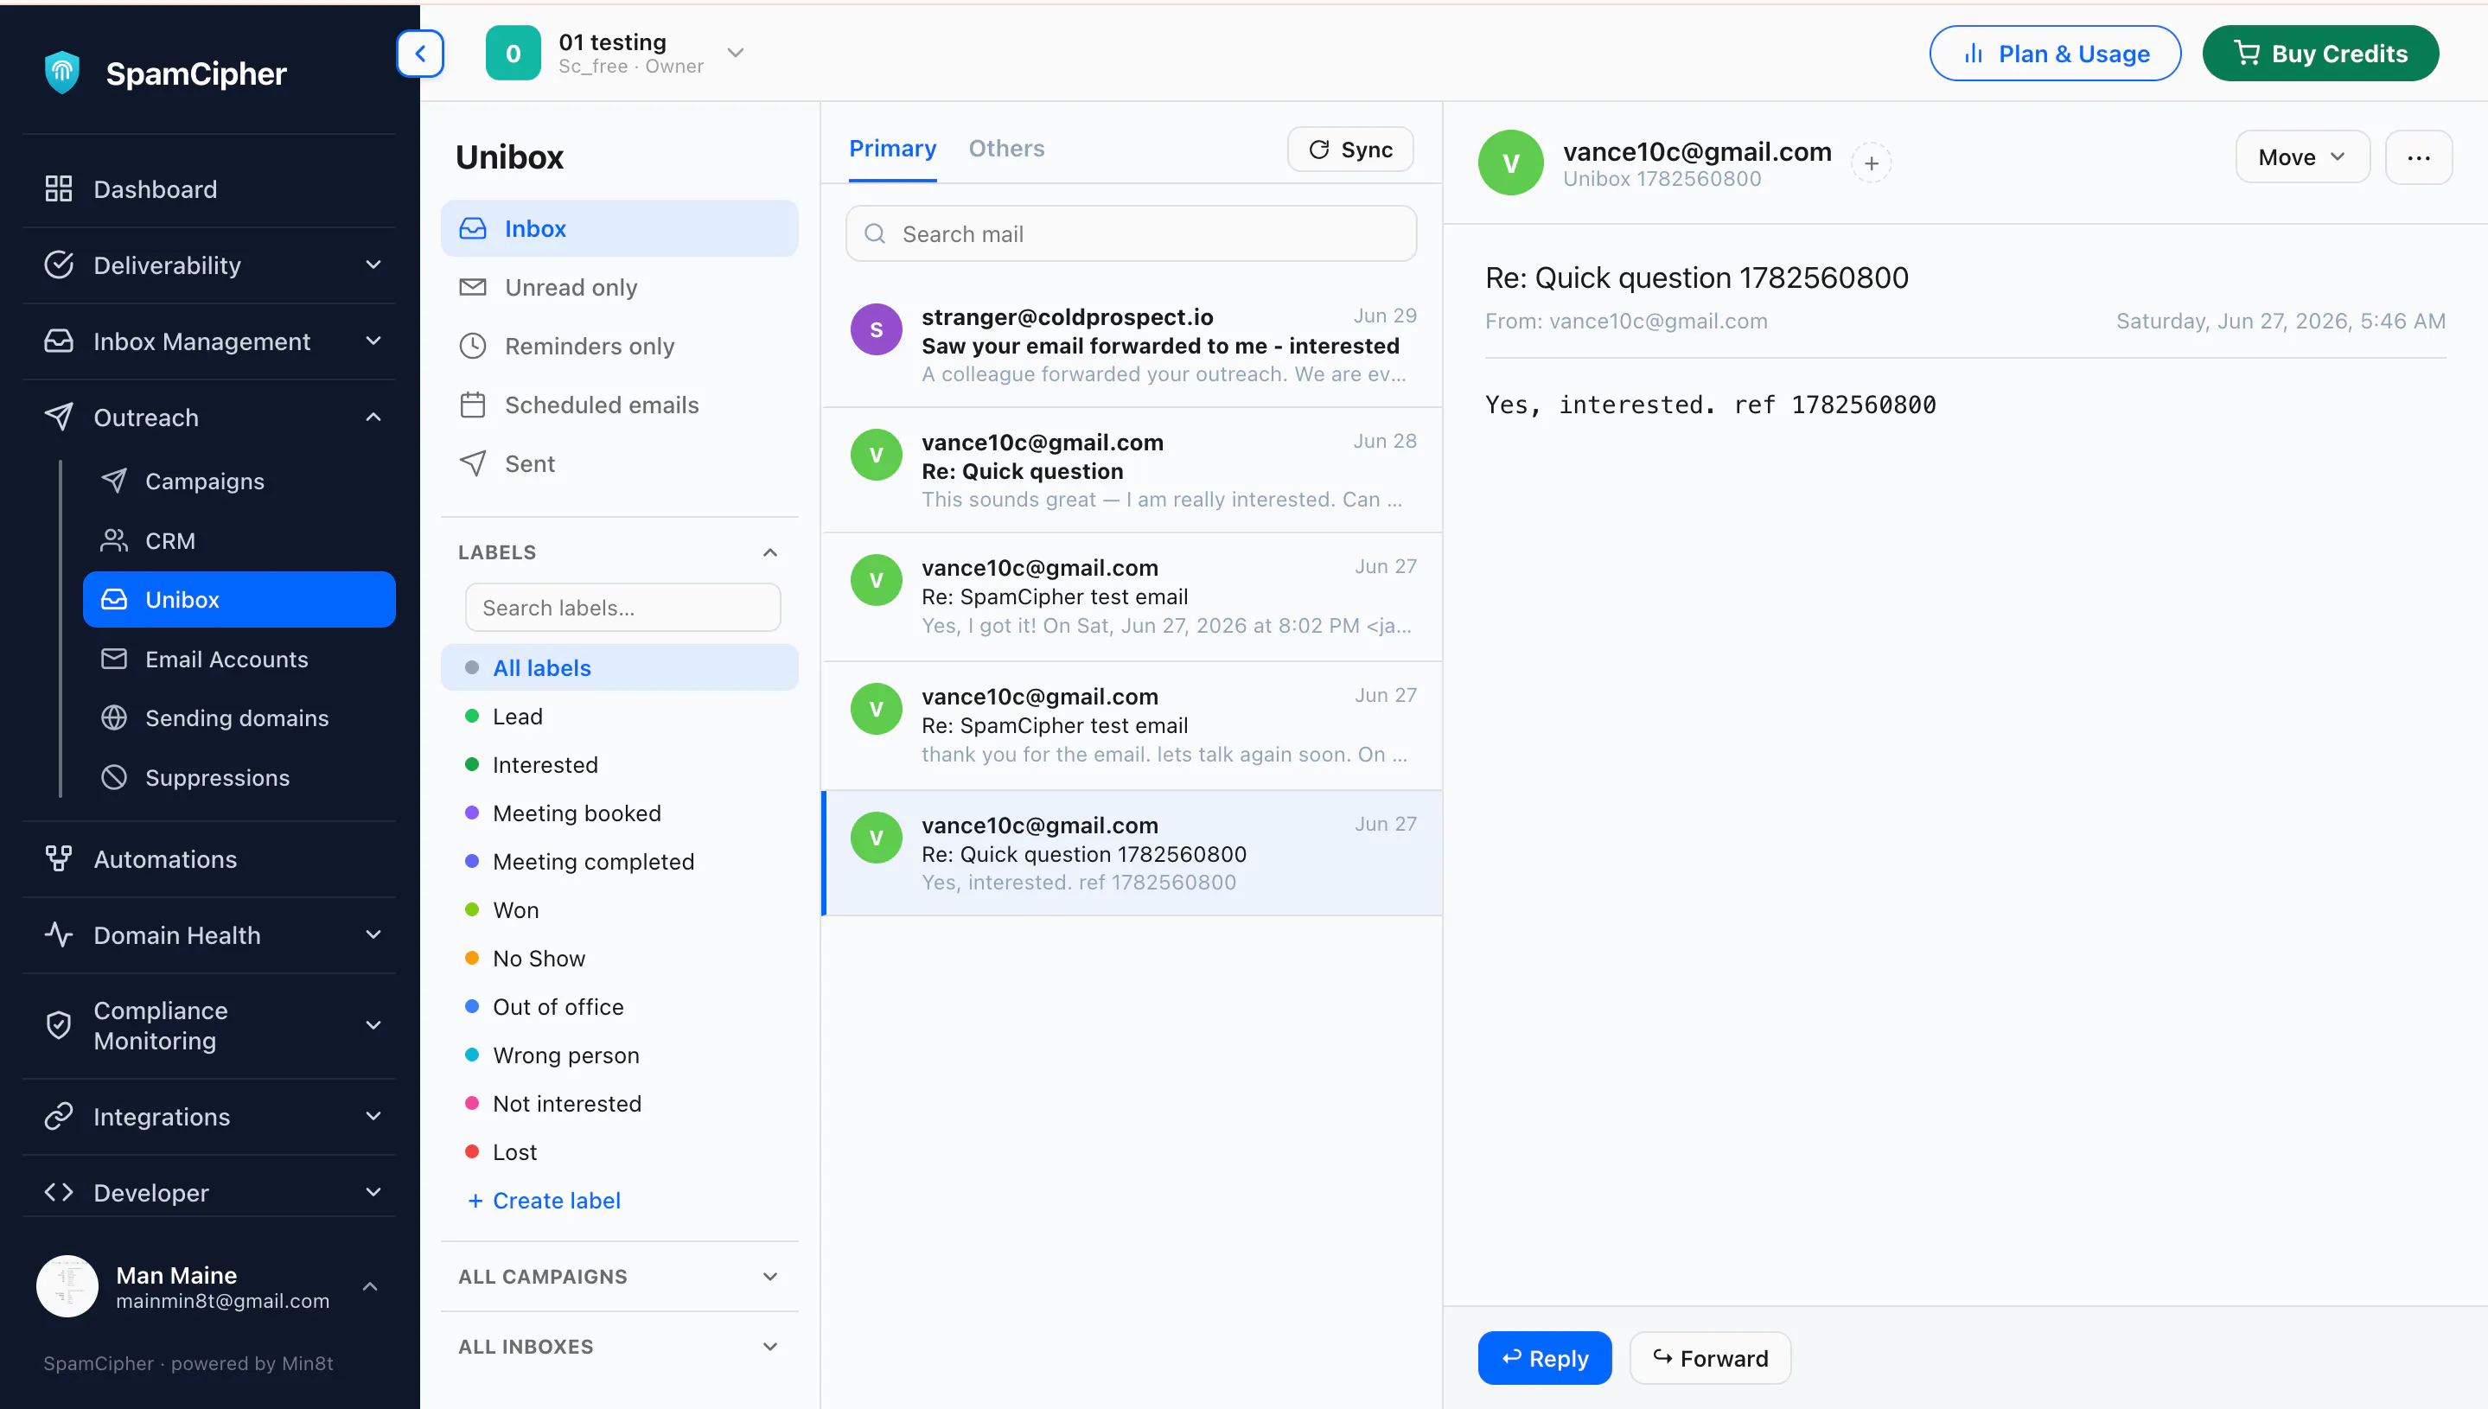Click the SpamCipher shield logo
The height and width of the screenshot is (1409, 2488).
pyautogui.click(x=62, y=73)
